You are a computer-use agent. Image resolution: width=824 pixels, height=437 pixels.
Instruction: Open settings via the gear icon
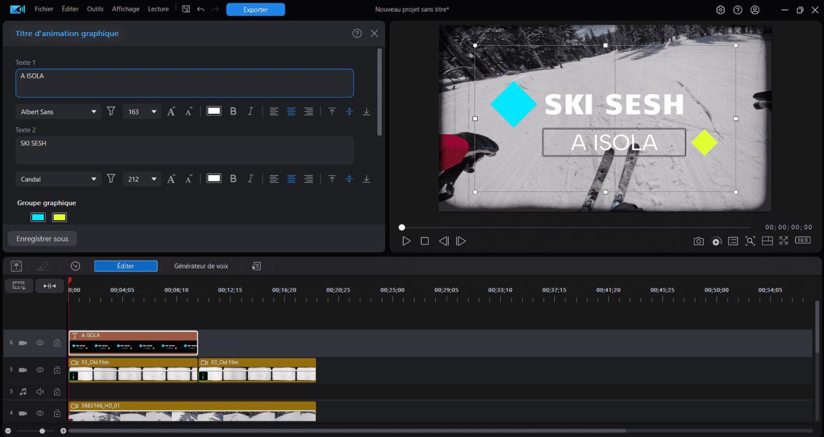(x=720, y=10)
